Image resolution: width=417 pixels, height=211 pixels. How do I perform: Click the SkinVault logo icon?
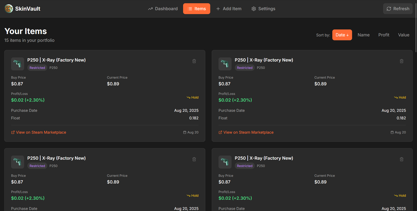point(9,9)
